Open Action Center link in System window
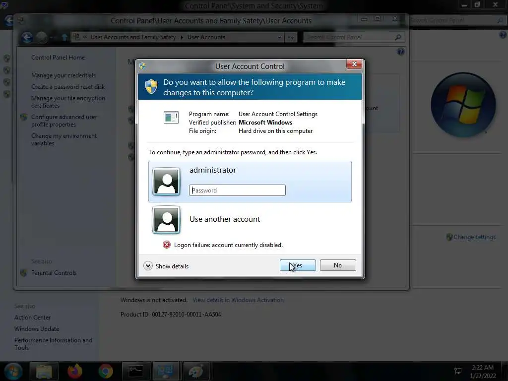Screen dimensions: 508x381 [32, 317]
